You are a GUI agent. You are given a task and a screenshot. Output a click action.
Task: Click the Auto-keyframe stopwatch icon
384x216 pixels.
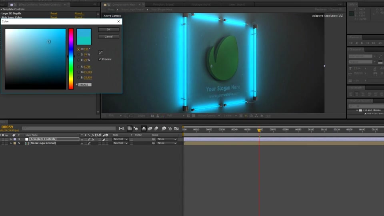tap(170, 128)
